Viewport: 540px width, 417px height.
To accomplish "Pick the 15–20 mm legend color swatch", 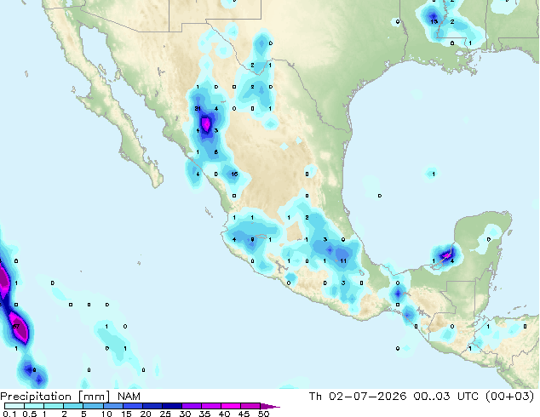I will coord(132,406).
